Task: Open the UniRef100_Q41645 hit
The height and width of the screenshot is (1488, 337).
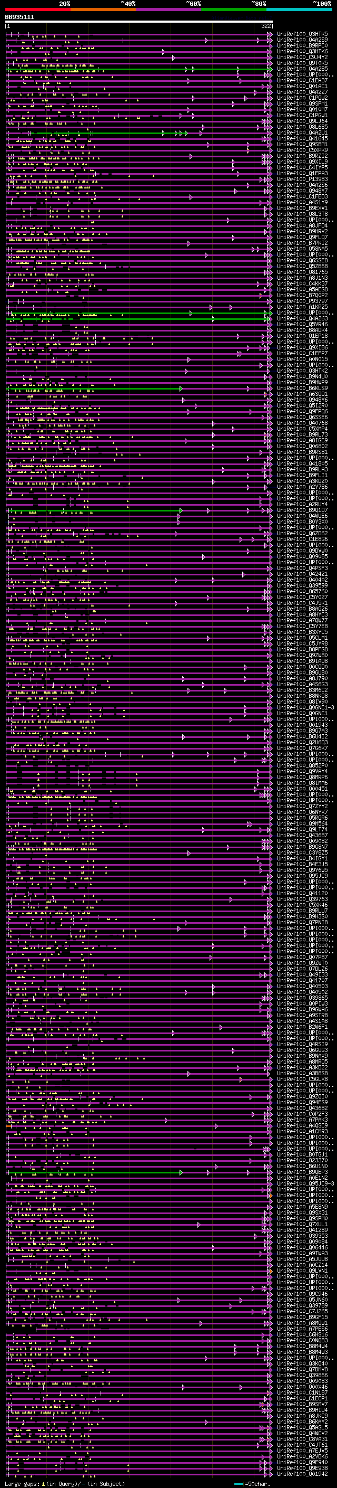Action: (x=302, y=139)
